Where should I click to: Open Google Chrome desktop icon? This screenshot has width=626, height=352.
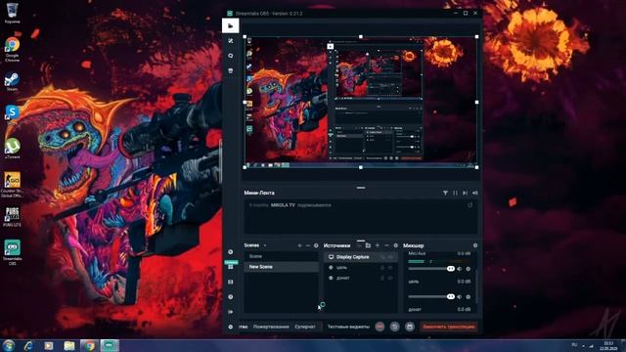[x=12, y=50]
